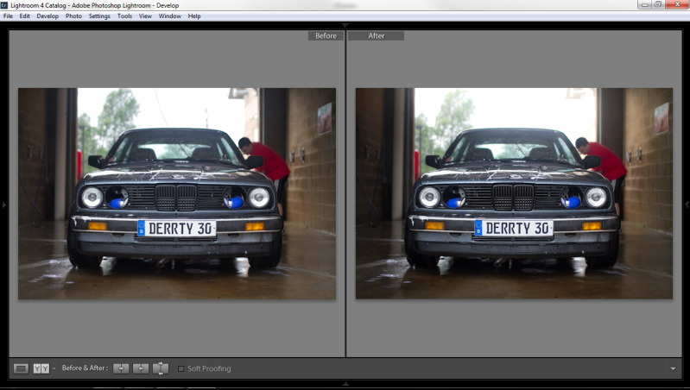Copy Before settings to After
Screen dimensions: 690x390
(121, 368)
